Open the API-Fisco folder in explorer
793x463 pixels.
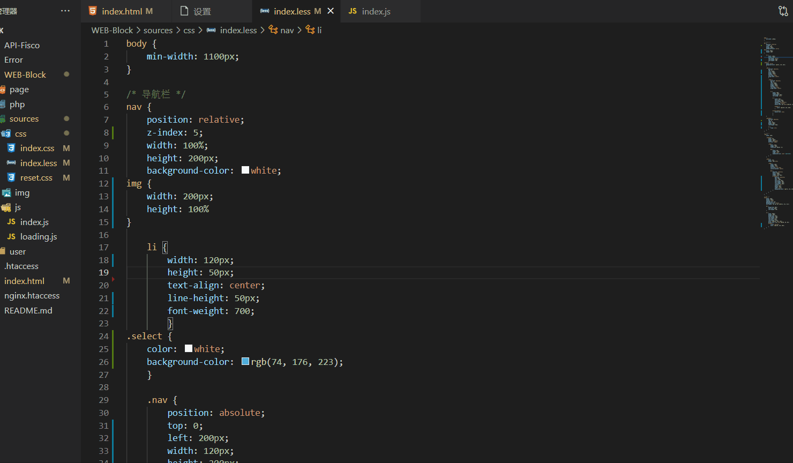(x=22, y=45)
